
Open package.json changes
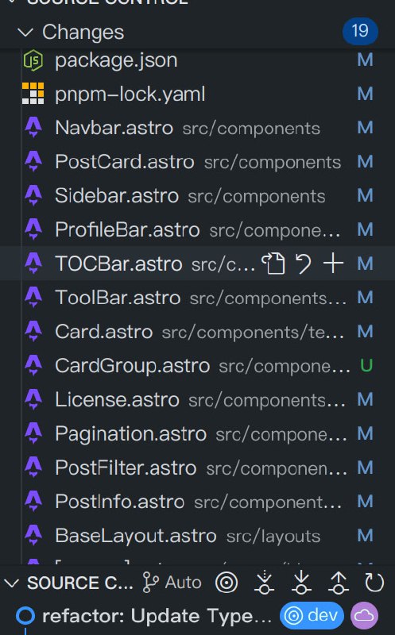(197, 60)
